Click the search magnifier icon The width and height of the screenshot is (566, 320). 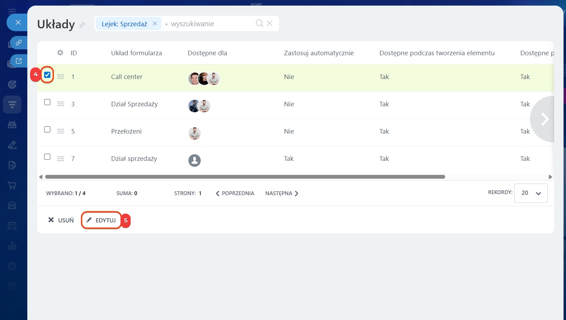259,23
